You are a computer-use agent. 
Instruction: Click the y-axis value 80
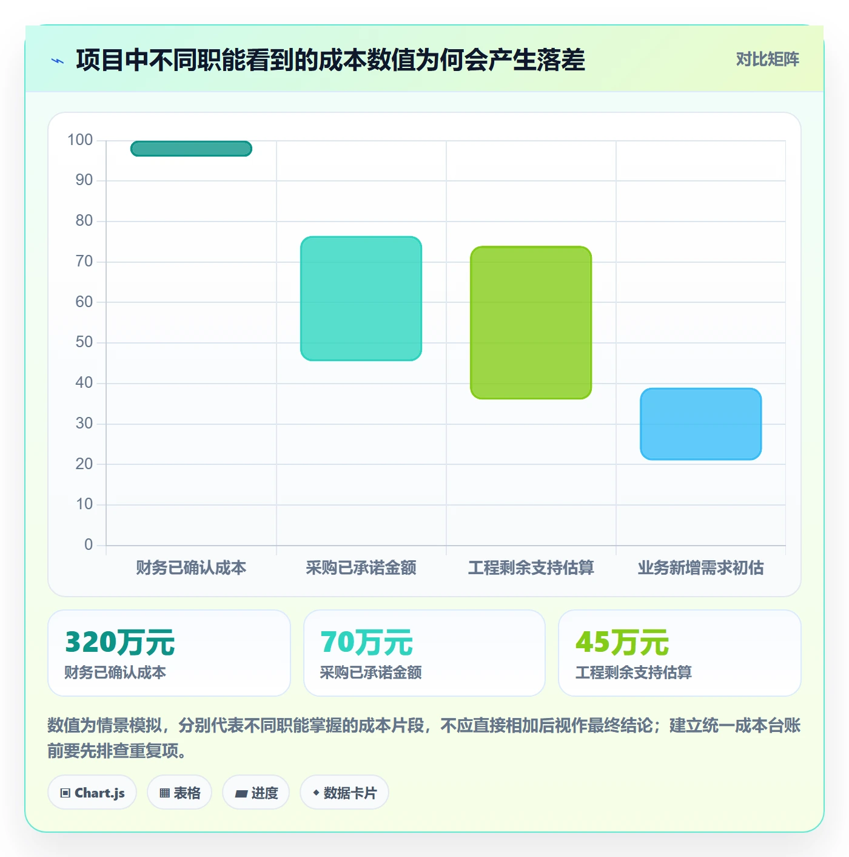coord(84,221)
